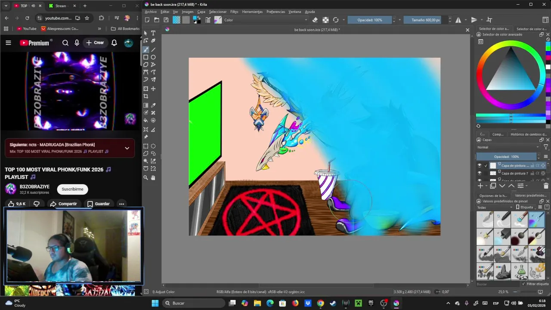Expand add-layer dropdown arrow beside plus
Viewport: 551px width, 310px height.
486,186
